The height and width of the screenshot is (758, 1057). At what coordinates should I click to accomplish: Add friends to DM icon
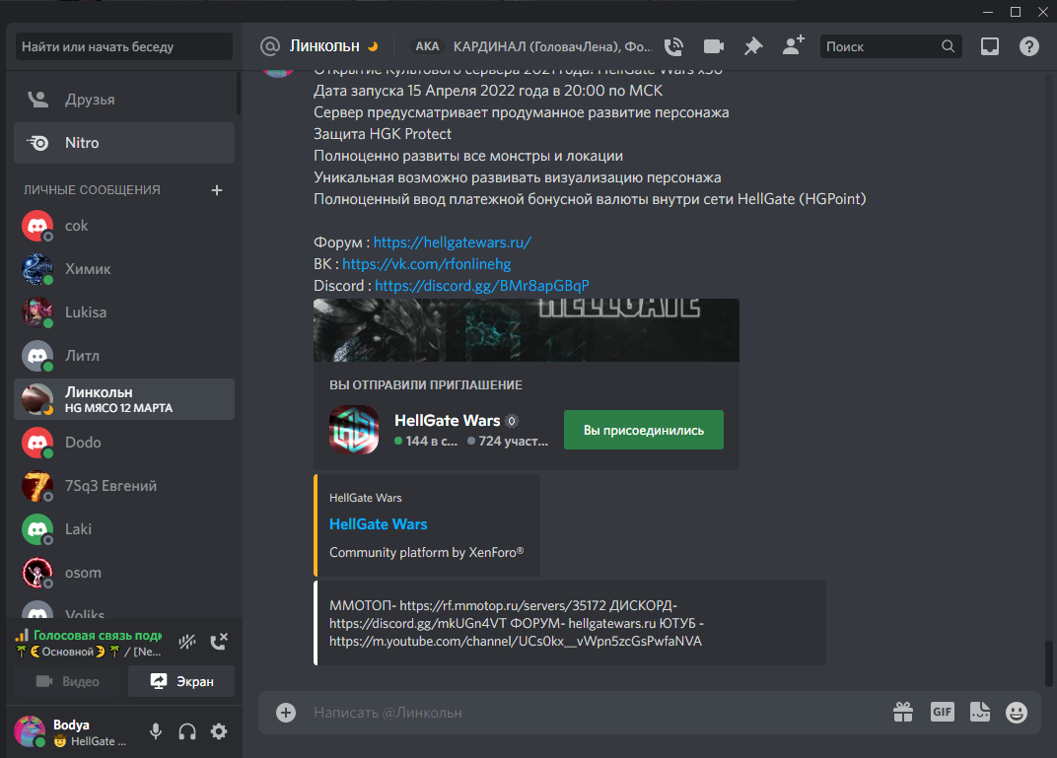click(794, 45)
